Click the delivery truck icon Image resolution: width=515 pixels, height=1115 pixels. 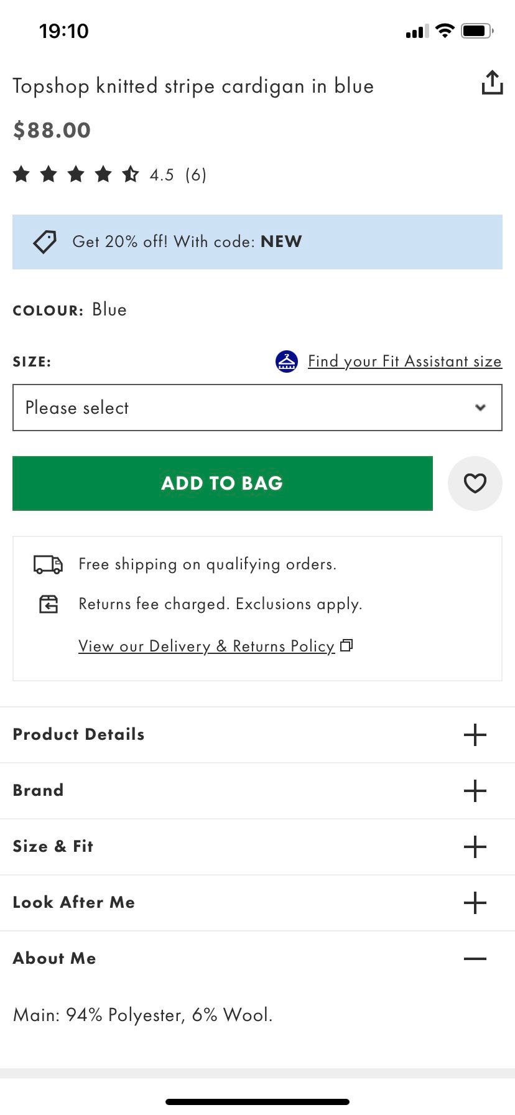click(48, 564)
